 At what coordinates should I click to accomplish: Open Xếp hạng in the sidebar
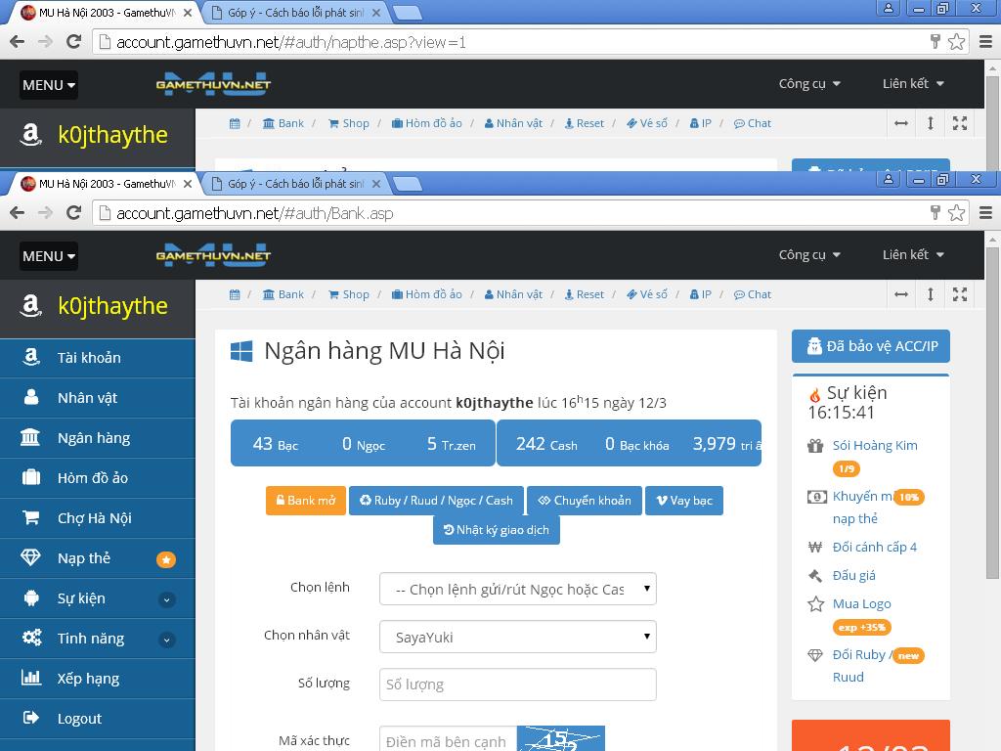[x=98, y=679]
